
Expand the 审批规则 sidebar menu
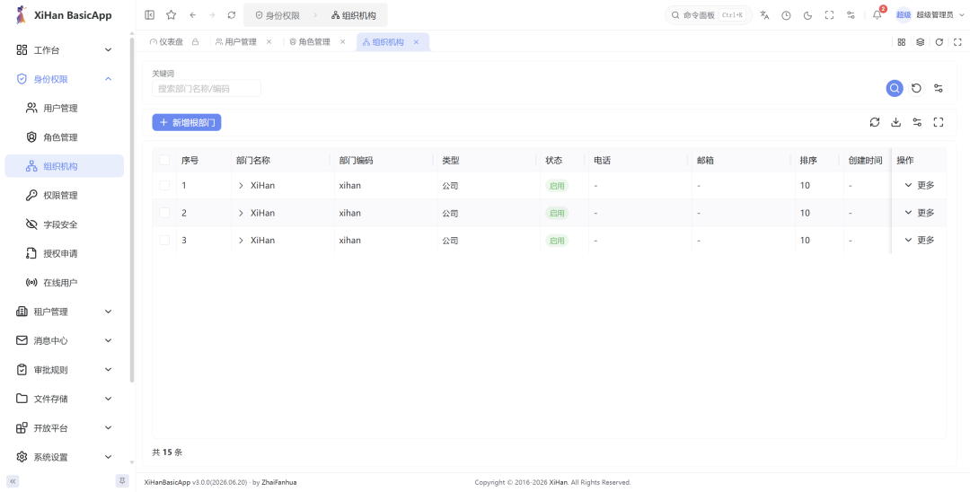[x=65, y=370]
